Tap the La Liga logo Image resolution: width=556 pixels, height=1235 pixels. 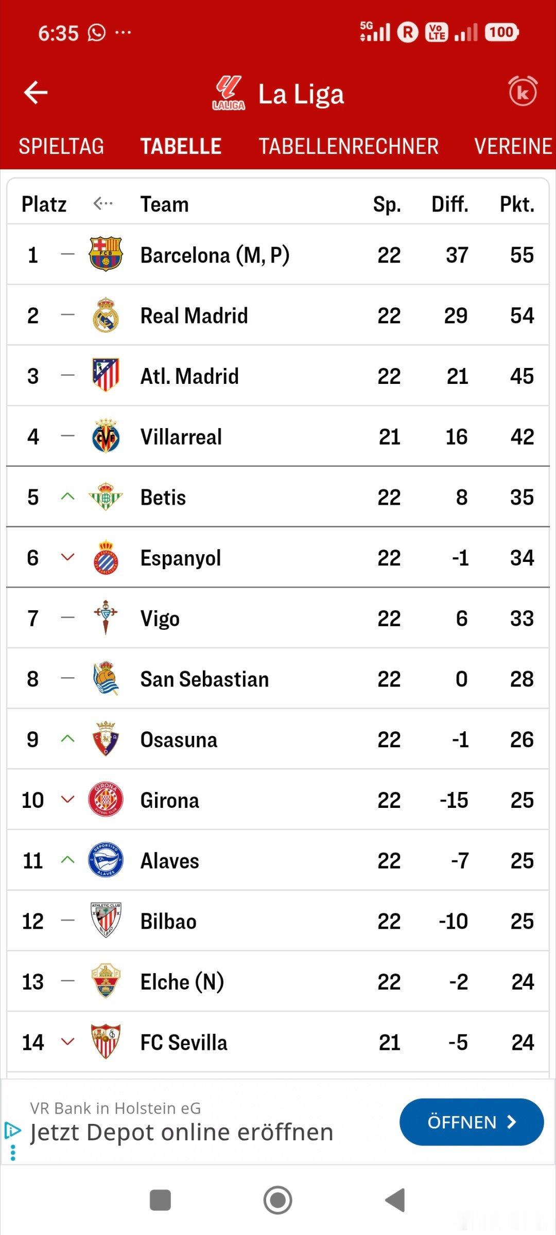pos(229,93)
